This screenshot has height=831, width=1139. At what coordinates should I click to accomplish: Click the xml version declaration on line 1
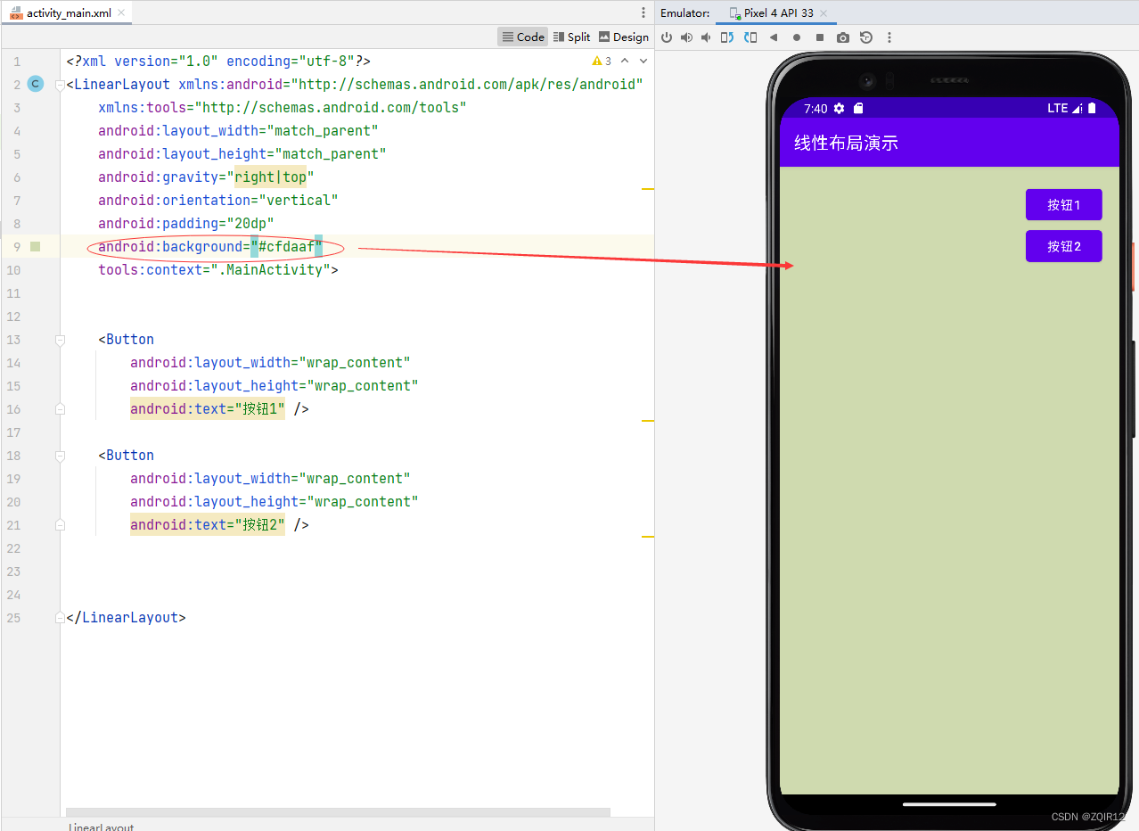coord(218,61)
